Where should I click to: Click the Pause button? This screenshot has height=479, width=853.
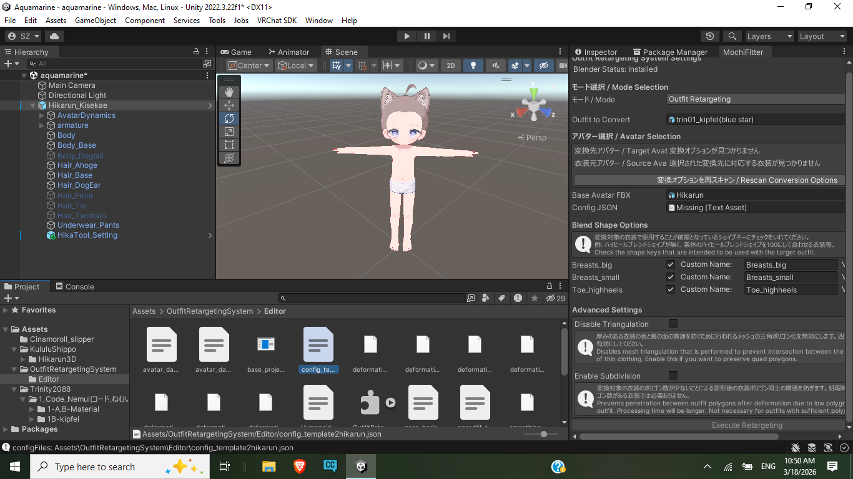click(x=426, y=36)
